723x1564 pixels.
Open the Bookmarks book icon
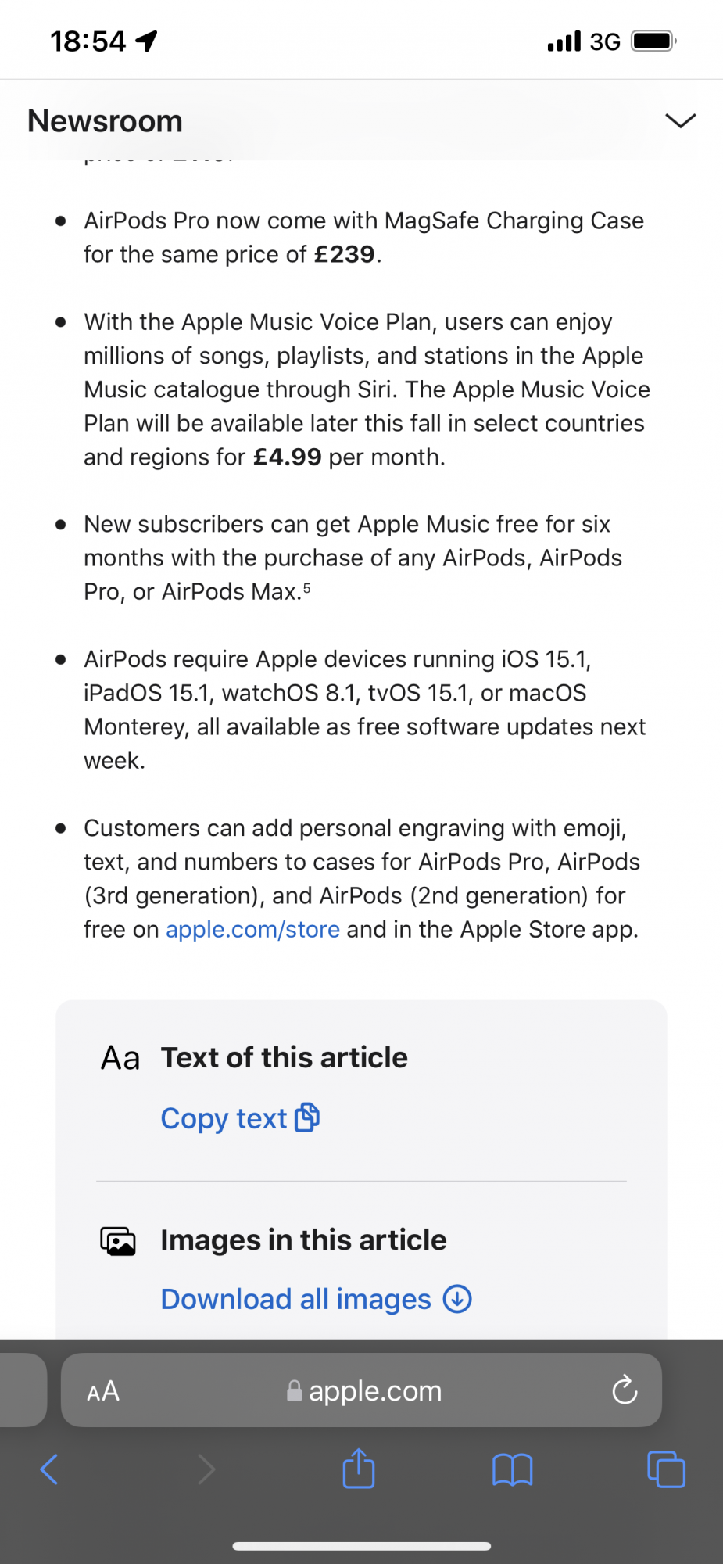(x=513, y=1469)
